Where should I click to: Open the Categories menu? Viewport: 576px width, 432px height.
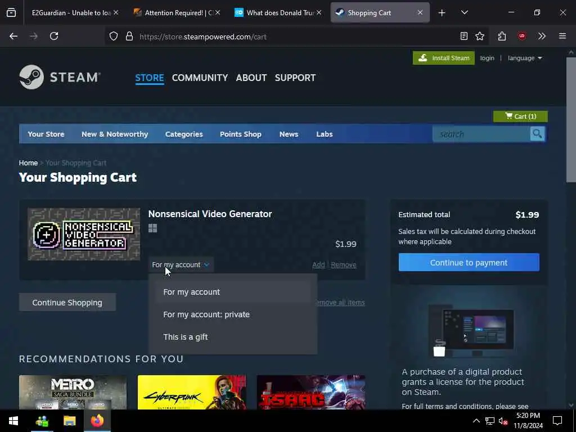pyautogui.click(x=184, y=134)
